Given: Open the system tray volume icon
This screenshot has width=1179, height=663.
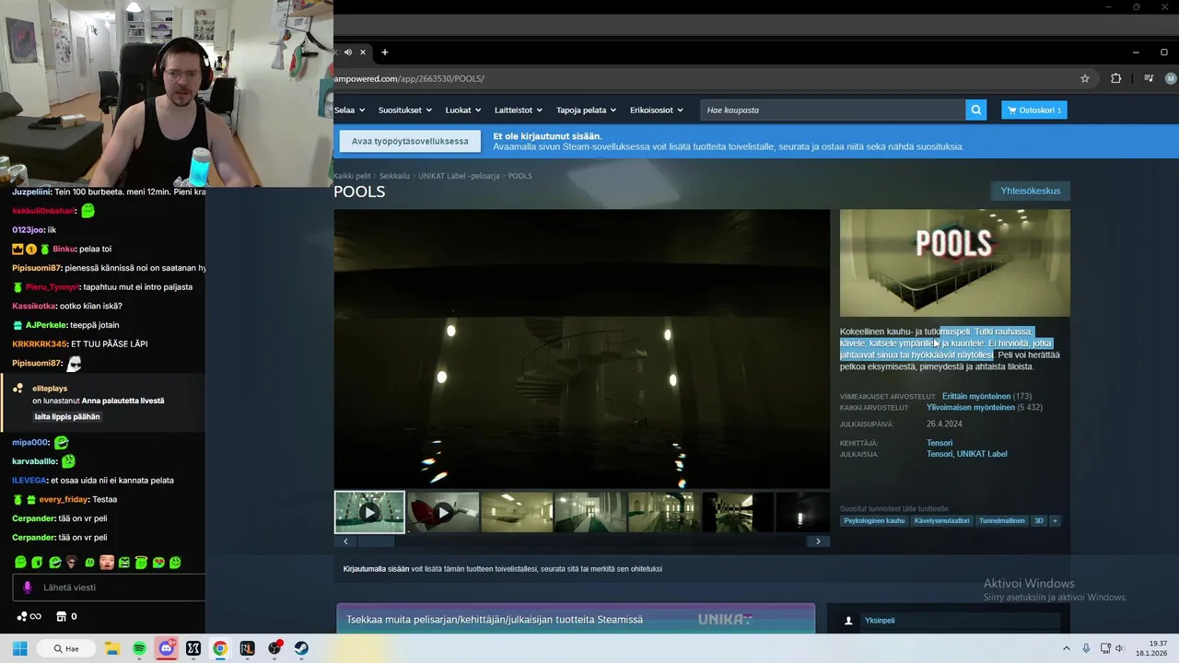Looking at the screenshot, I should [x=1120, y=648].
